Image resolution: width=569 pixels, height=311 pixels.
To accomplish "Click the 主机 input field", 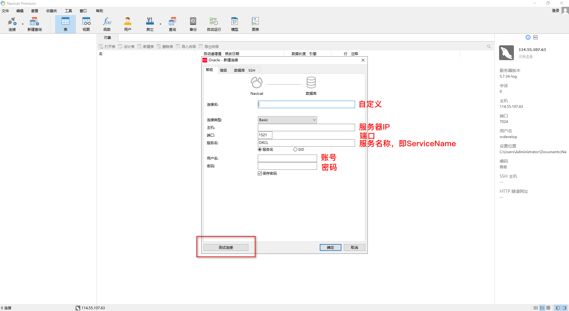I will [306, 127].
